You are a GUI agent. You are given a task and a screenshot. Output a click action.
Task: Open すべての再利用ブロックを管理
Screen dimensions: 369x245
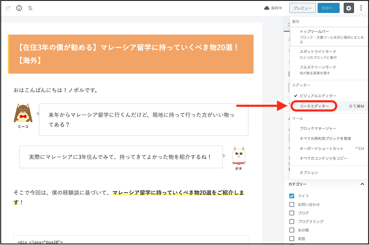point(329,139)
